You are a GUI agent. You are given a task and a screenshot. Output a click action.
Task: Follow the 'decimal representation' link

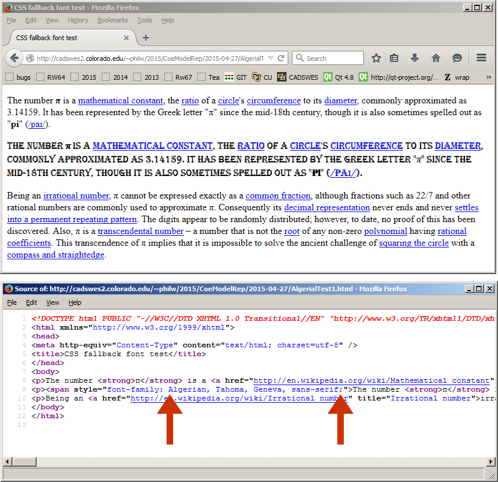point(327,207)
